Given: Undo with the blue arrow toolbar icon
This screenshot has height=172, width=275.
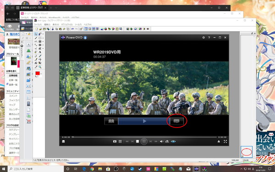Looking at the screenshot, I should (72, 29).
